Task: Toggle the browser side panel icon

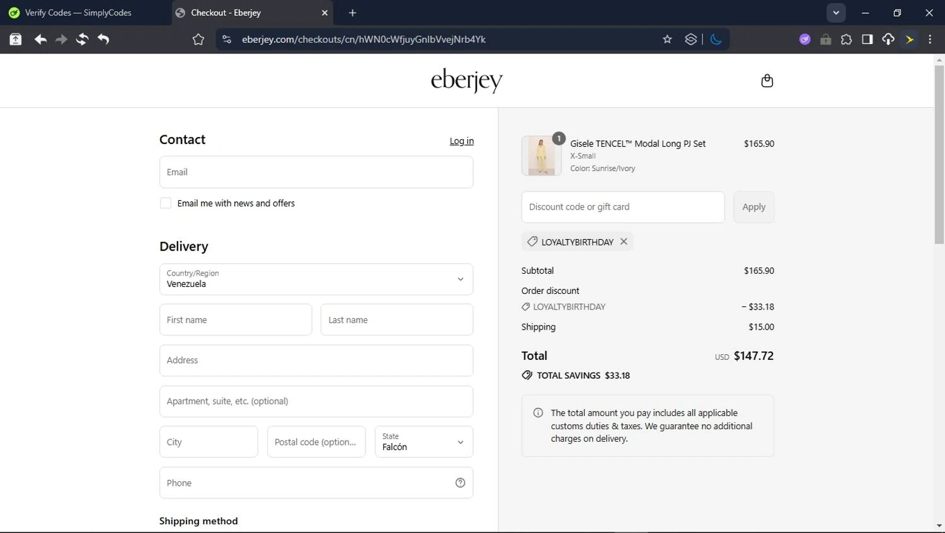Action: (x=867, y=39)
